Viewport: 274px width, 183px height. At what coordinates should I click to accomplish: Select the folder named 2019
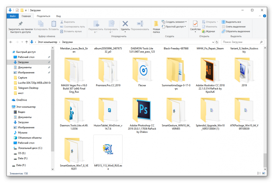tap(244, 72)
